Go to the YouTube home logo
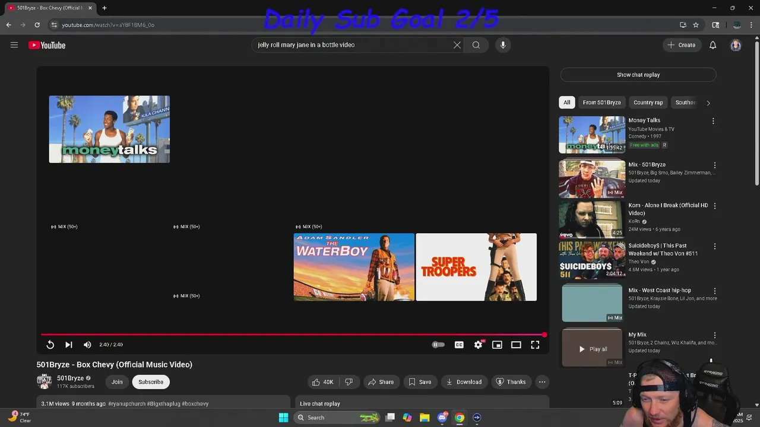Screen dimensions: 760x427 pos(47,45)
